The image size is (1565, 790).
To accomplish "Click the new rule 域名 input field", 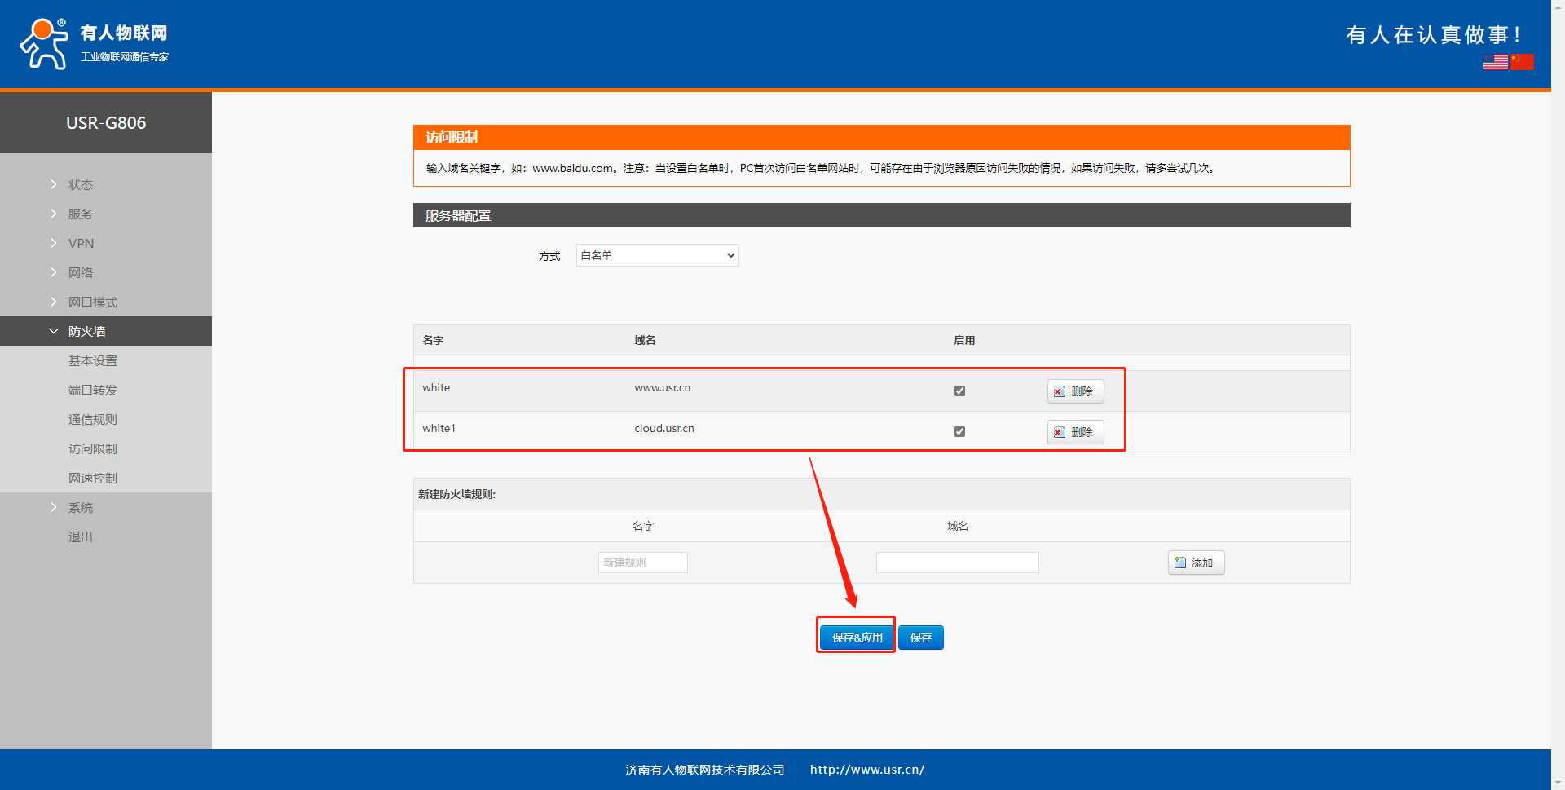I will pyautogui.click(x=957, y=563).
